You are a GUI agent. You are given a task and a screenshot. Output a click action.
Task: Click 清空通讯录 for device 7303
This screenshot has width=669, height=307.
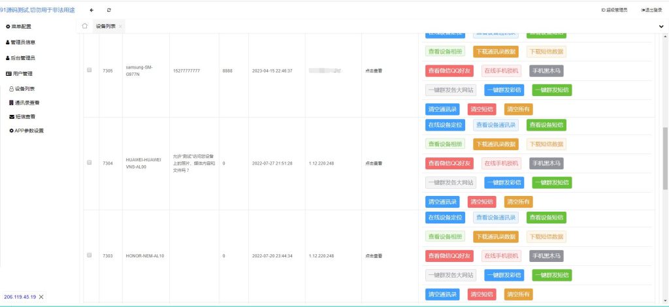click(x=442, y=294)
